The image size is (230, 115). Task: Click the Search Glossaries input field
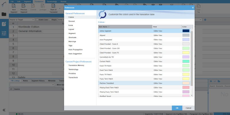click(219, 86)
